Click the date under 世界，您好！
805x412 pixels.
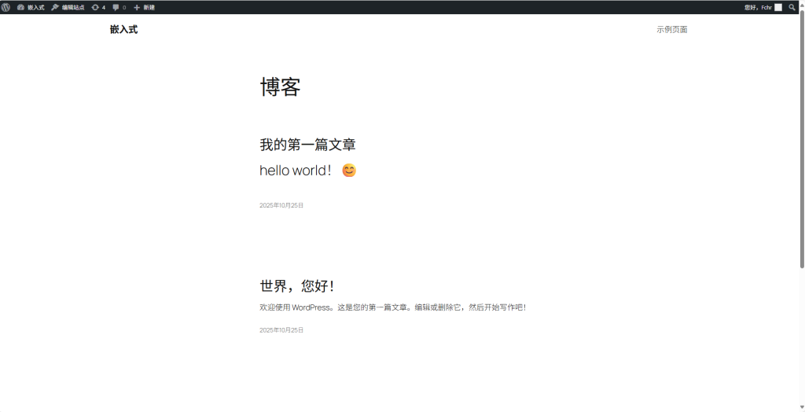point(281,330)
